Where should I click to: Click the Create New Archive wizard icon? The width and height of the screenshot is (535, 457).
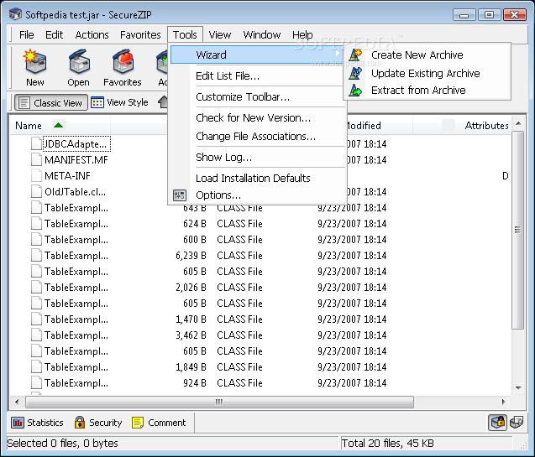pyautogui.click(x=355, y=55)
